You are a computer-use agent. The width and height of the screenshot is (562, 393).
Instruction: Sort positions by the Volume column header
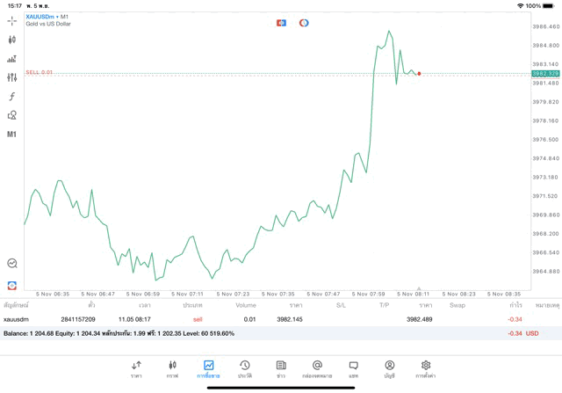pos(246,305)
